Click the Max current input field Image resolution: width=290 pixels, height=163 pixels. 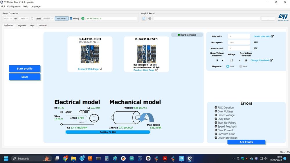(239, 48)
